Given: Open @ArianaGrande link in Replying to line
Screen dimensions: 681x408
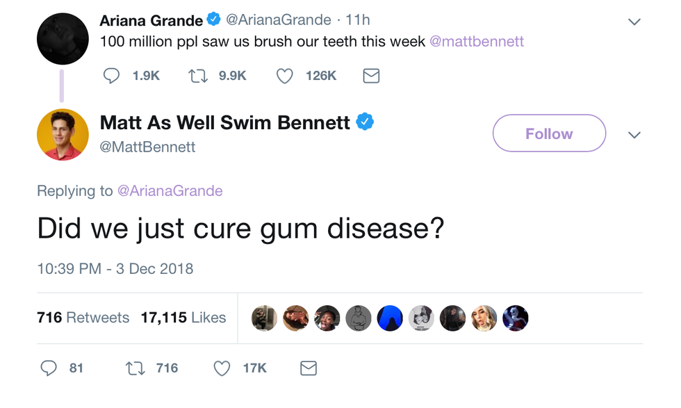Looking at the screenshot, I should 170,191.
